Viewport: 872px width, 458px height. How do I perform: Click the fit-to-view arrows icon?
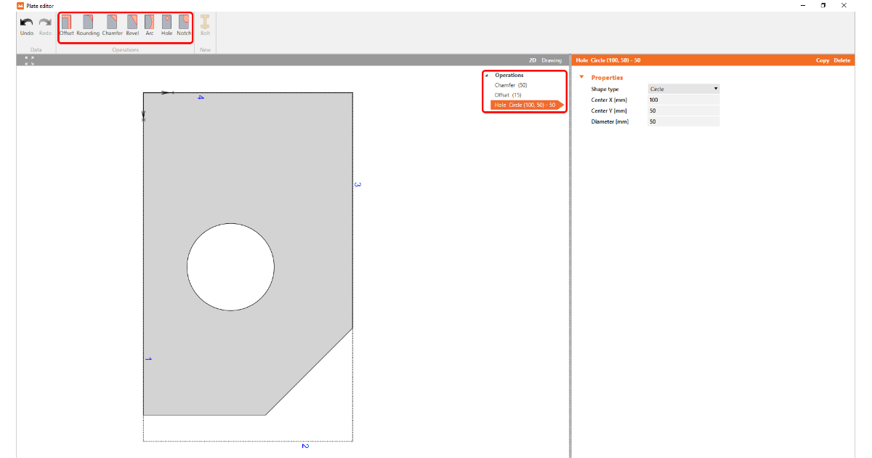(x=29, y=60)
